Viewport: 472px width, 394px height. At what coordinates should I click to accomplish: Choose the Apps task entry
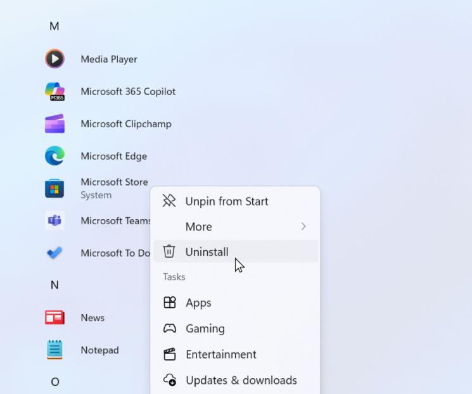point(236,303)
